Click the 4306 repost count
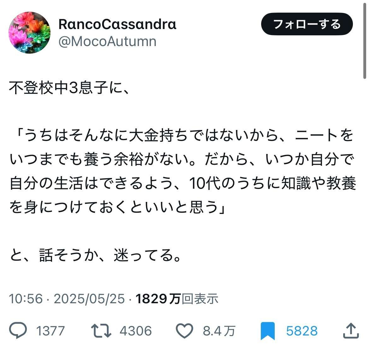The image size is (369, 349). click(136, 331)
